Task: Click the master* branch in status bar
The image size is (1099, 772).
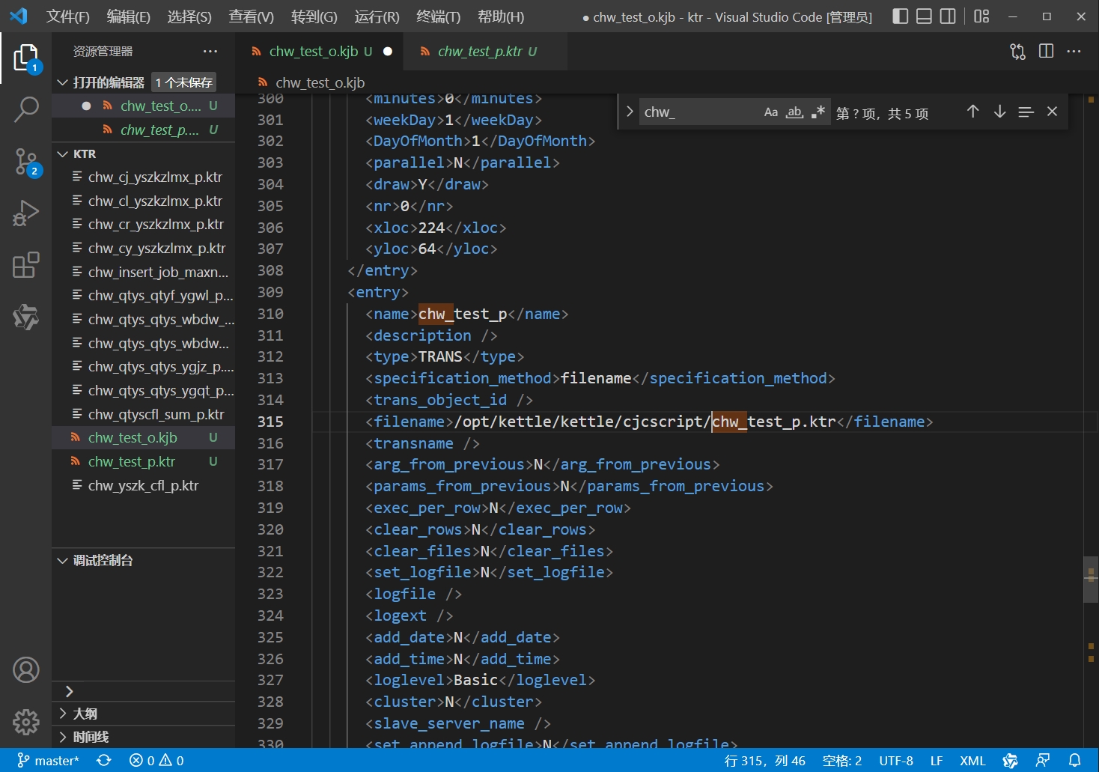Action: pyautogui.click(x=48, y=761)
